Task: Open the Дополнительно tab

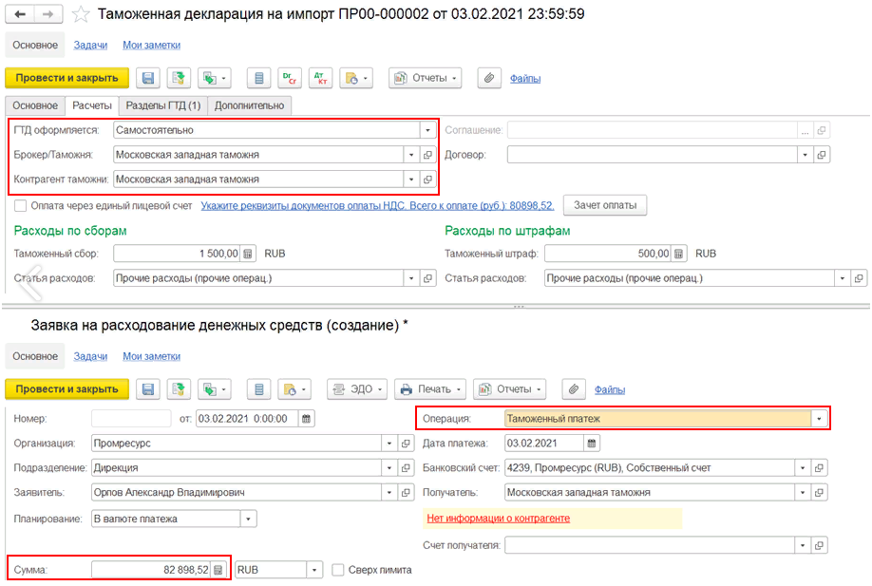Action: click(x=249, y=105)
